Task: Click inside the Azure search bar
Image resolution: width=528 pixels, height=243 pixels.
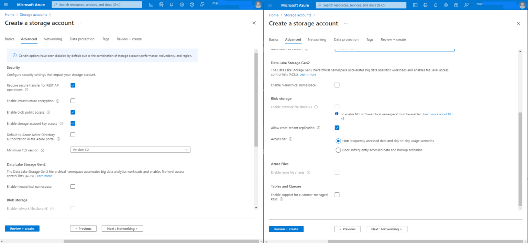Action: coord(97,4)
